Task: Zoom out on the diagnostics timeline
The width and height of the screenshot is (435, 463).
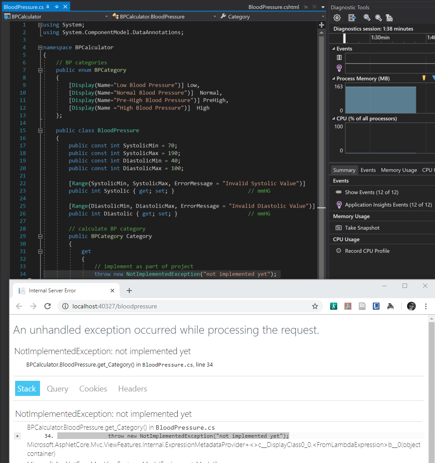Action: 378,18
